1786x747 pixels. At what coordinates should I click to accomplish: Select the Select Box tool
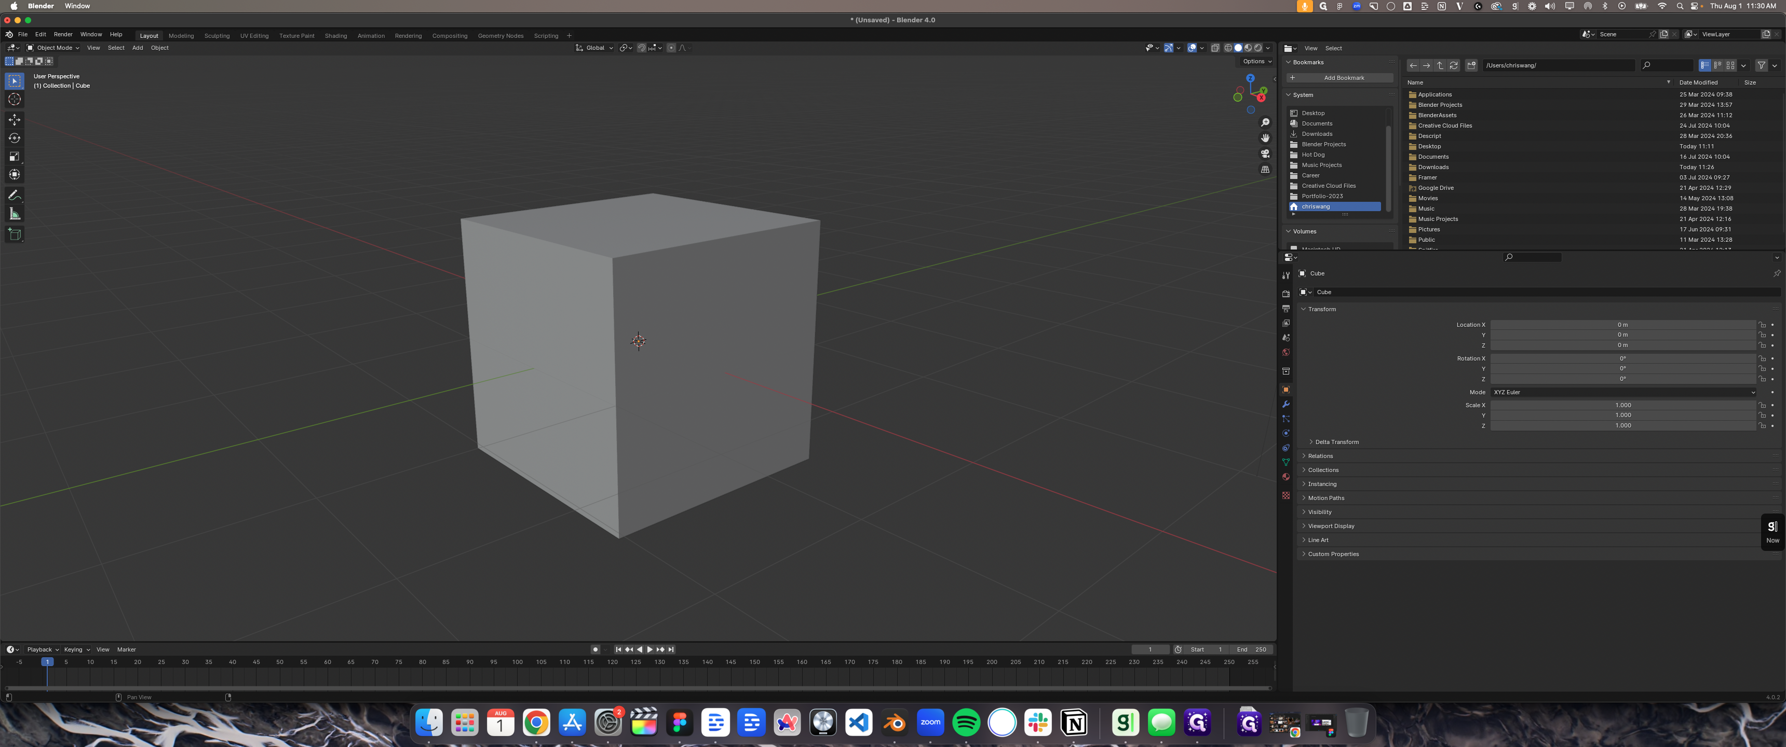pyautogui.click(x=14, y=81)
